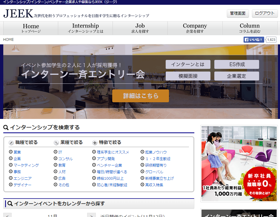Click the HOME breadcrumb link
Image resolution: width=280 pixels, height=217 pixels.
(x=8, y=39)
